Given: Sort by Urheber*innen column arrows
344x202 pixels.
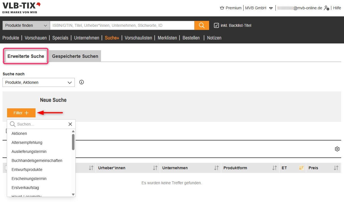Looking at the screenshot, I should click(x=155, y=168).
